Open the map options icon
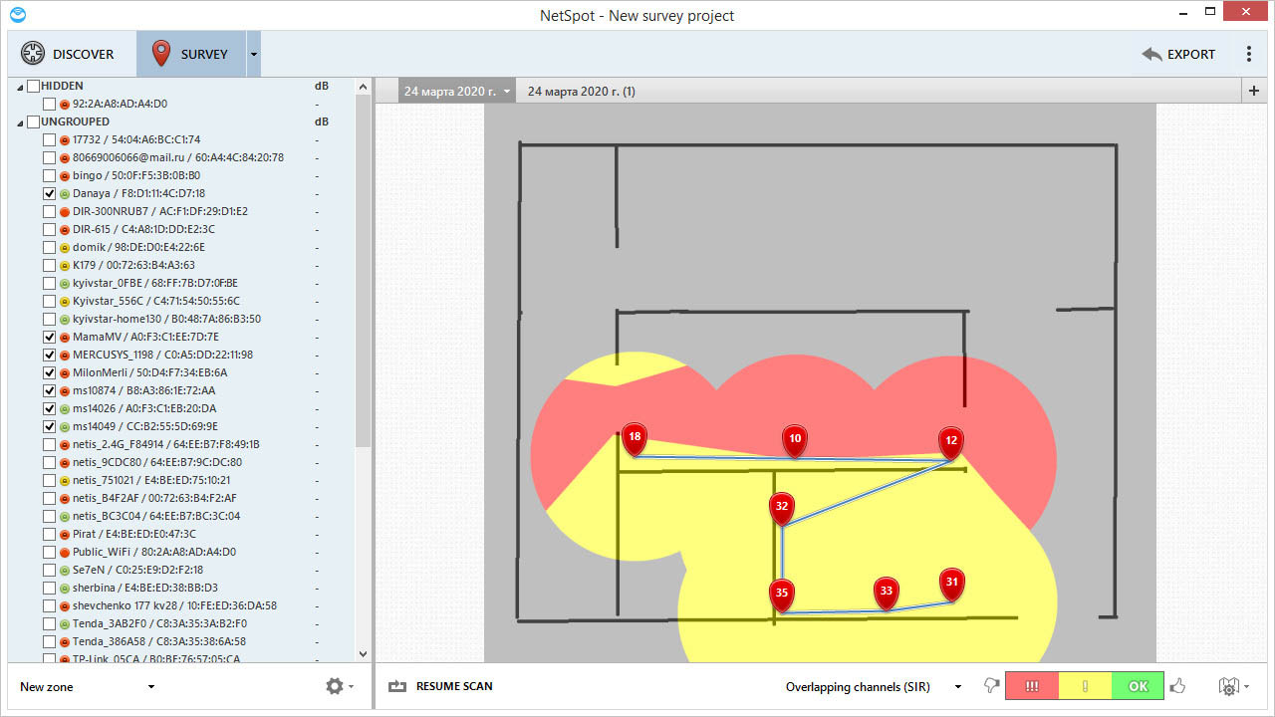The width and height of the screenshot is (1275, 717). [x=1229, y=686]
